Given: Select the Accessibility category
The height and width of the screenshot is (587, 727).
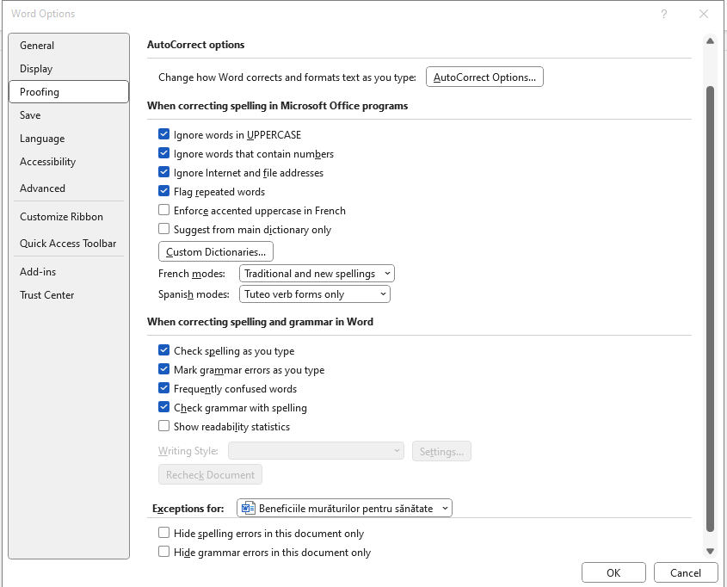Looking at the screenshot, I should [69, 162].
